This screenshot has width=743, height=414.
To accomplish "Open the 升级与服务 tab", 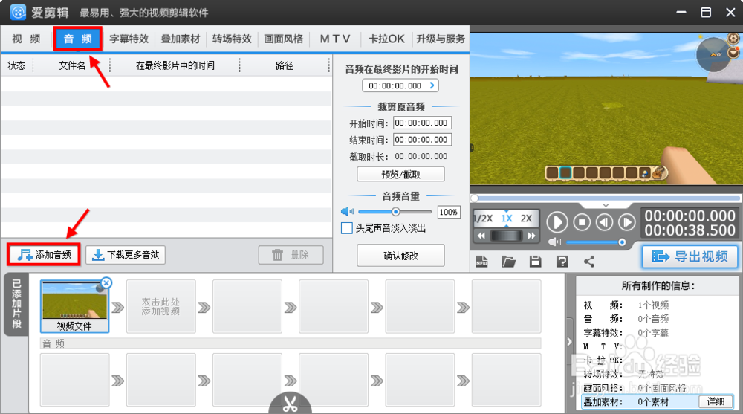I will [x=441, y=39].
